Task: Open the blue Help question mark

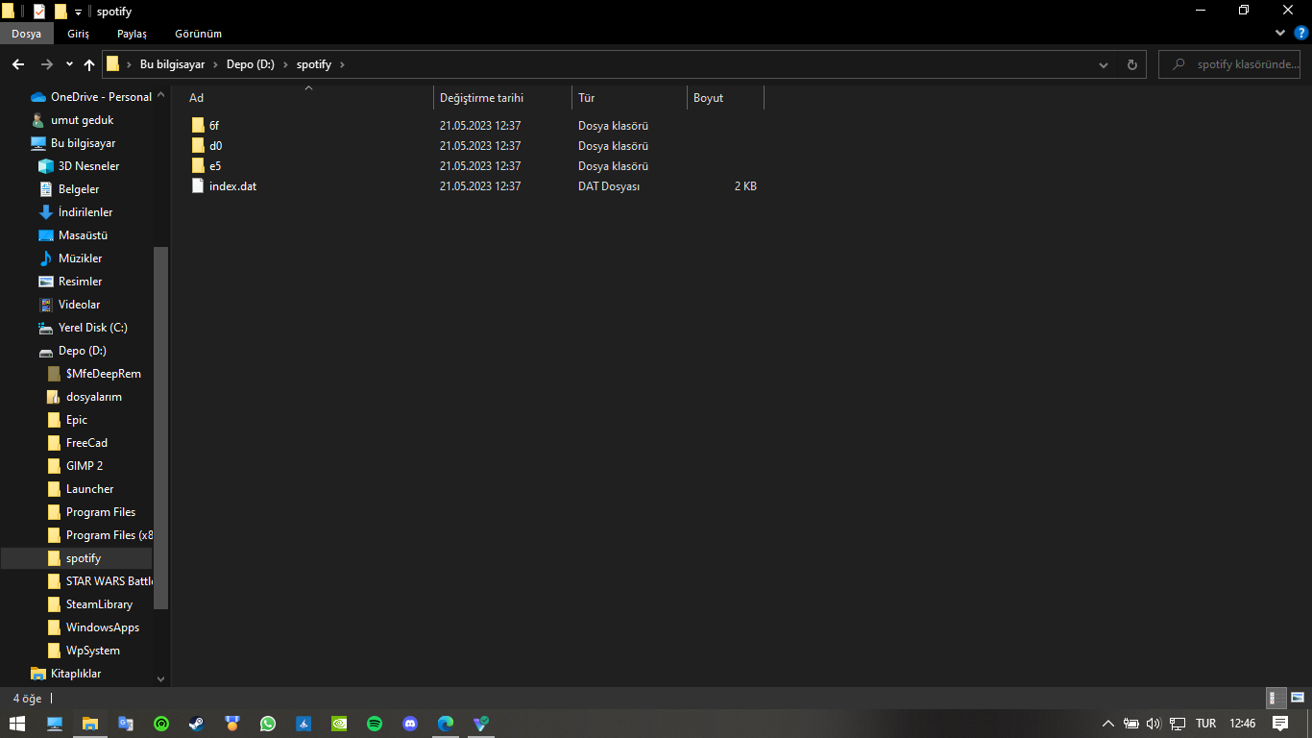Action: (x=1301, y=33)
